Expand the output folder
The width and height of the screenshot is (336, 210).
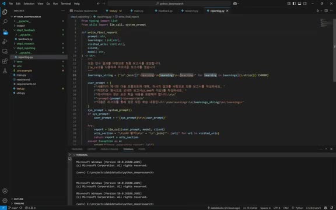pos(21,26)
